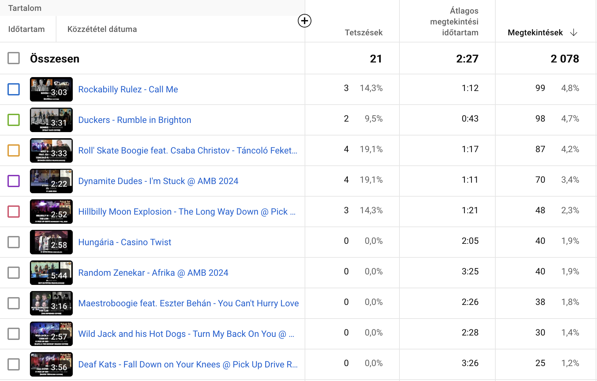
Task: Click the plus icon to add metric column
Action: click(305, 21)
